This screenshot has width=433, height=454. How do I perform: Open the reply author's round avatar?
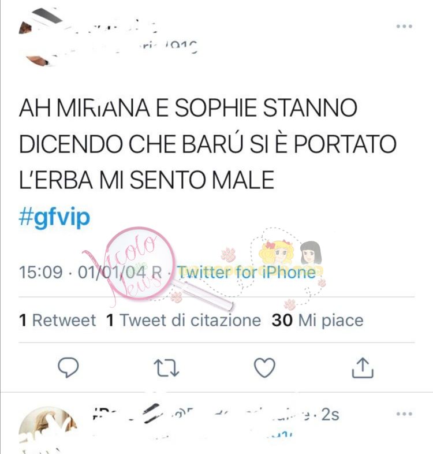point(48,429)
